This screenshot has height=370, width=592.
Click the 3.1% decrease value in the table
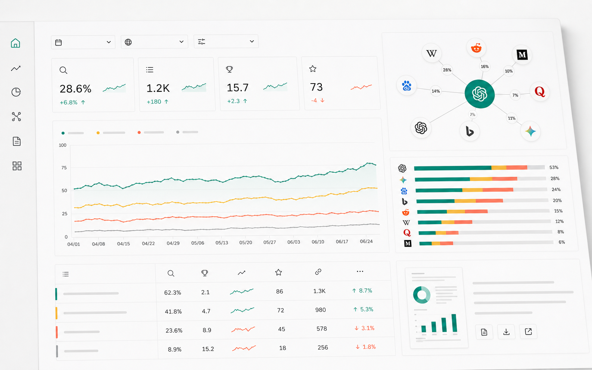point(364,328)
